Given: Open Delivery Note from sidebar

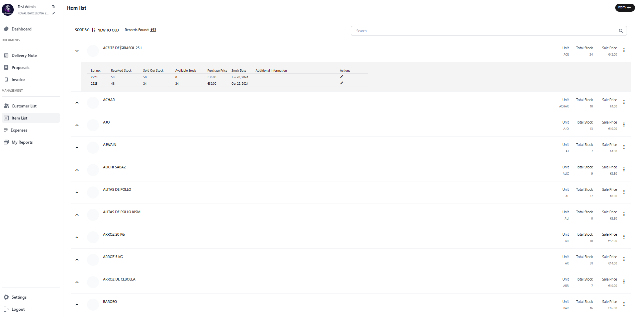Looking at the screenshot, I should tap(24, 56).
